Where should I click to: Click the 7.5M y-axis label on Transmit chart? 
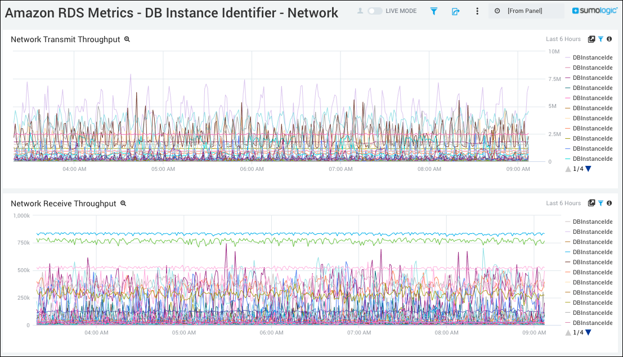(554, 79)
